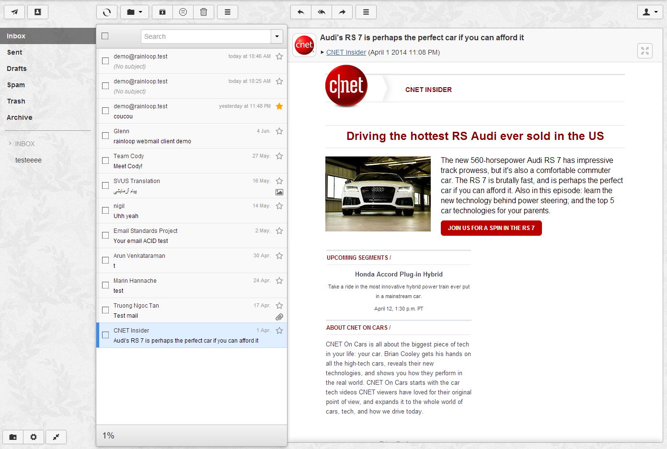Check the nigil message checkbox
Viewport: 667px width, 449px height.
click(x=105, y=210)
